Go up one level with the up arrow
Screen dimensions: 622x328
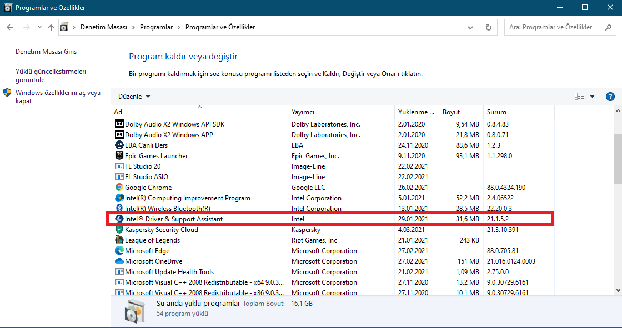click(x=51, y=27)
